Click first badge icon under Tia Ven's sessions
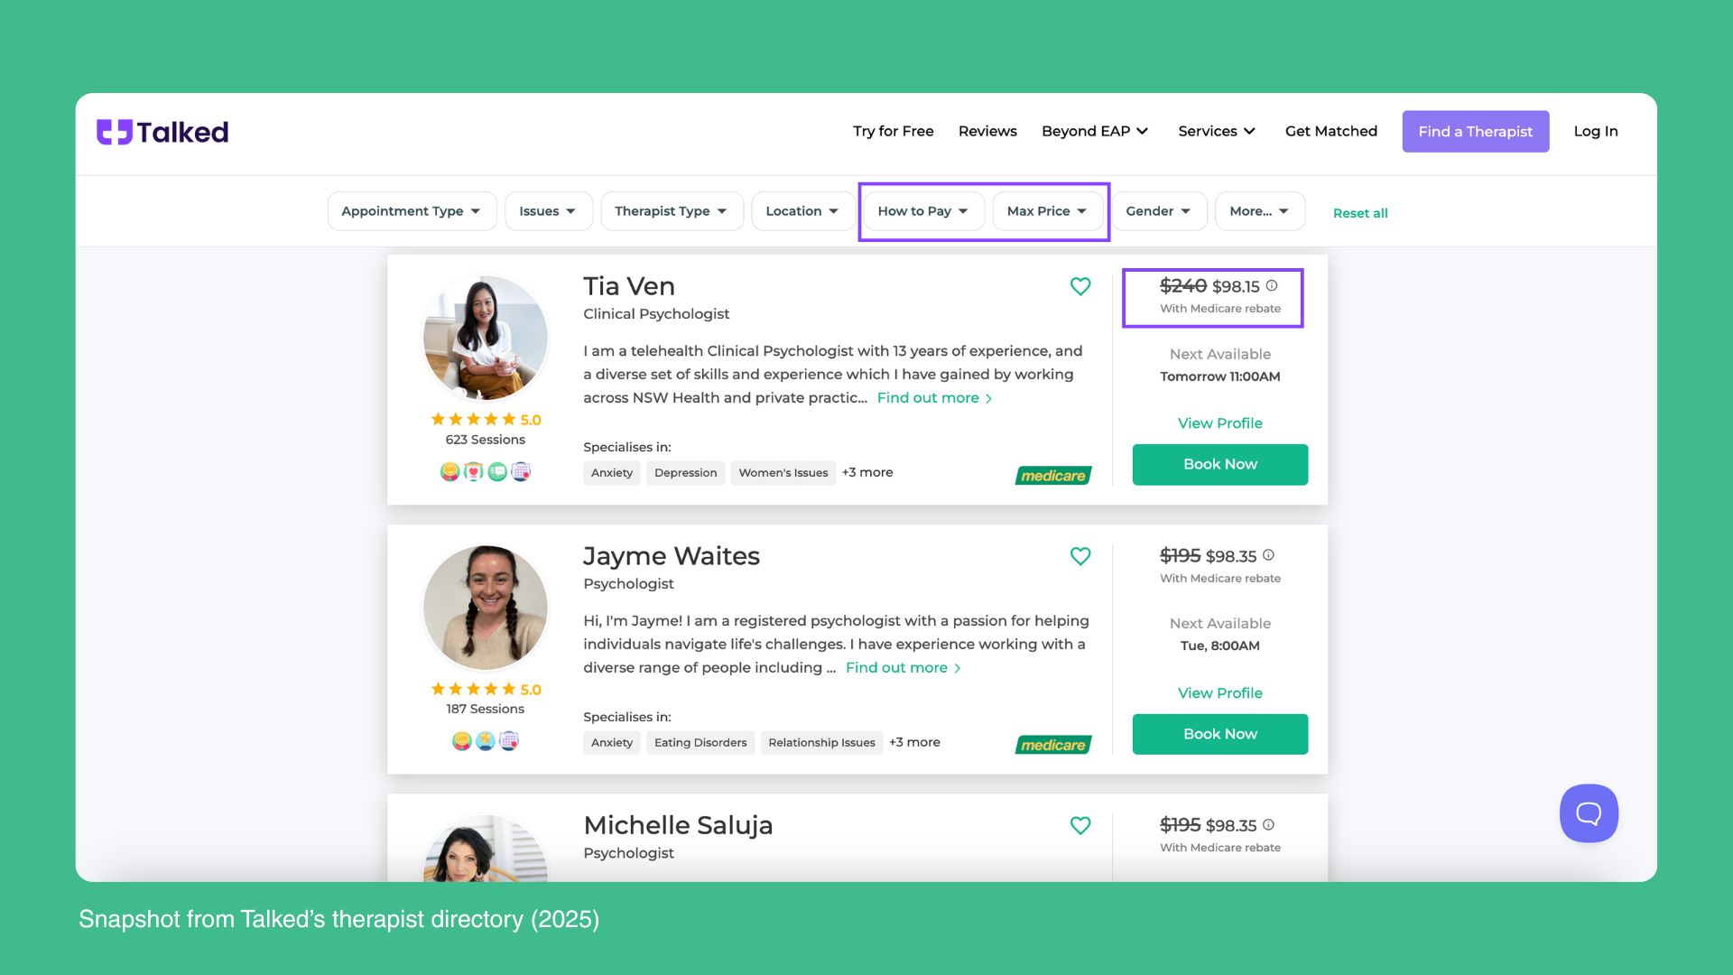This screenshot has height=975, width=1733. [x=449, y=471]
